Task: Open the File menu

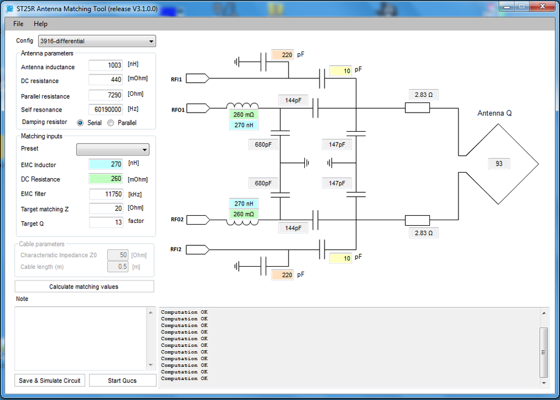Action: 18,24
